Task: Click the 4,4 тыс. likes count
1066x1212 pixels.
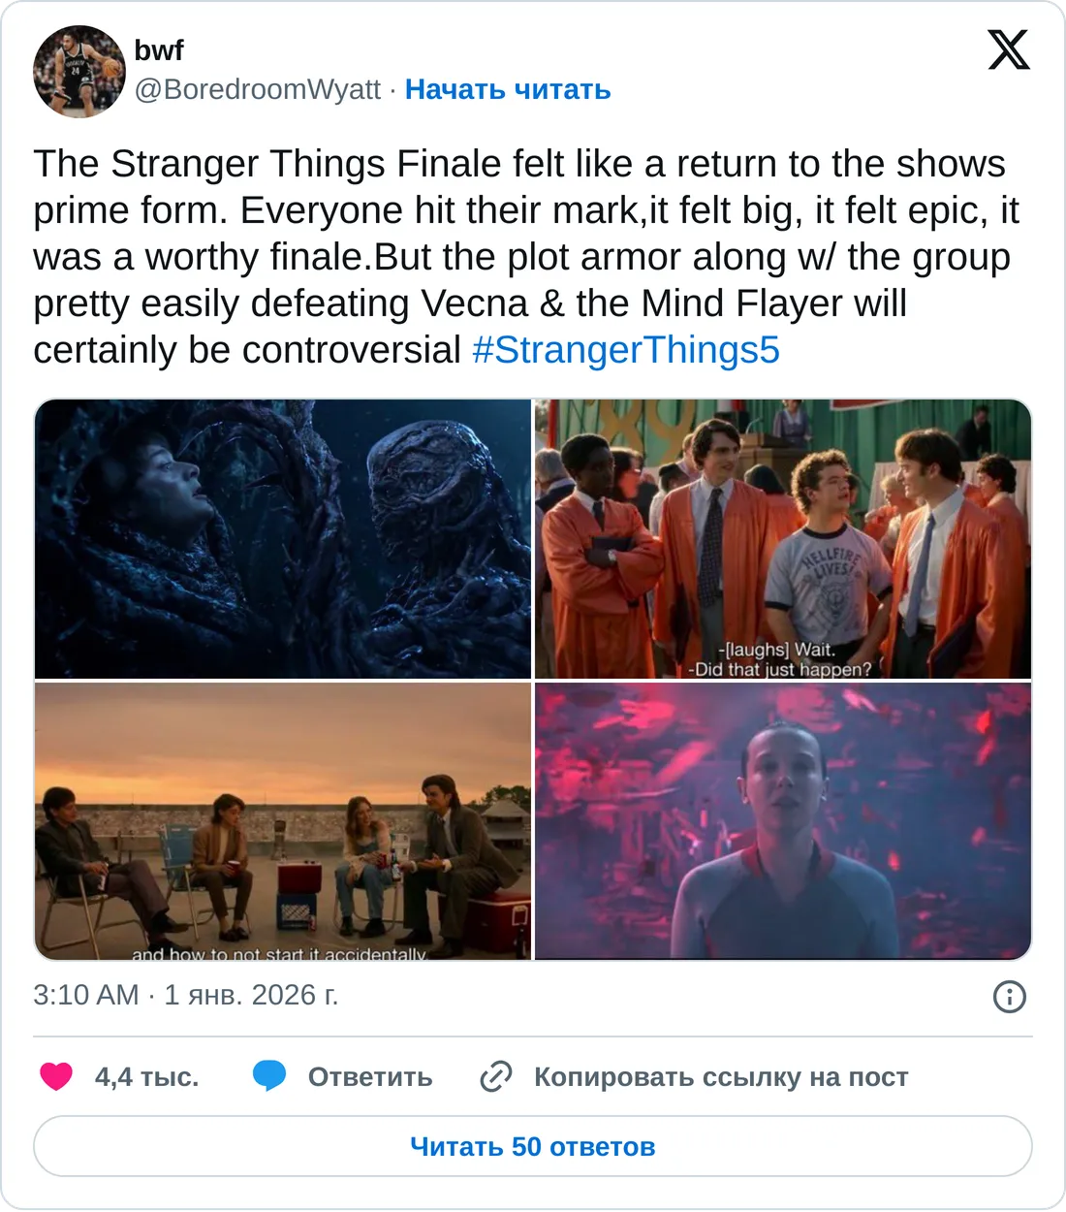Action: coord(147,1077)
